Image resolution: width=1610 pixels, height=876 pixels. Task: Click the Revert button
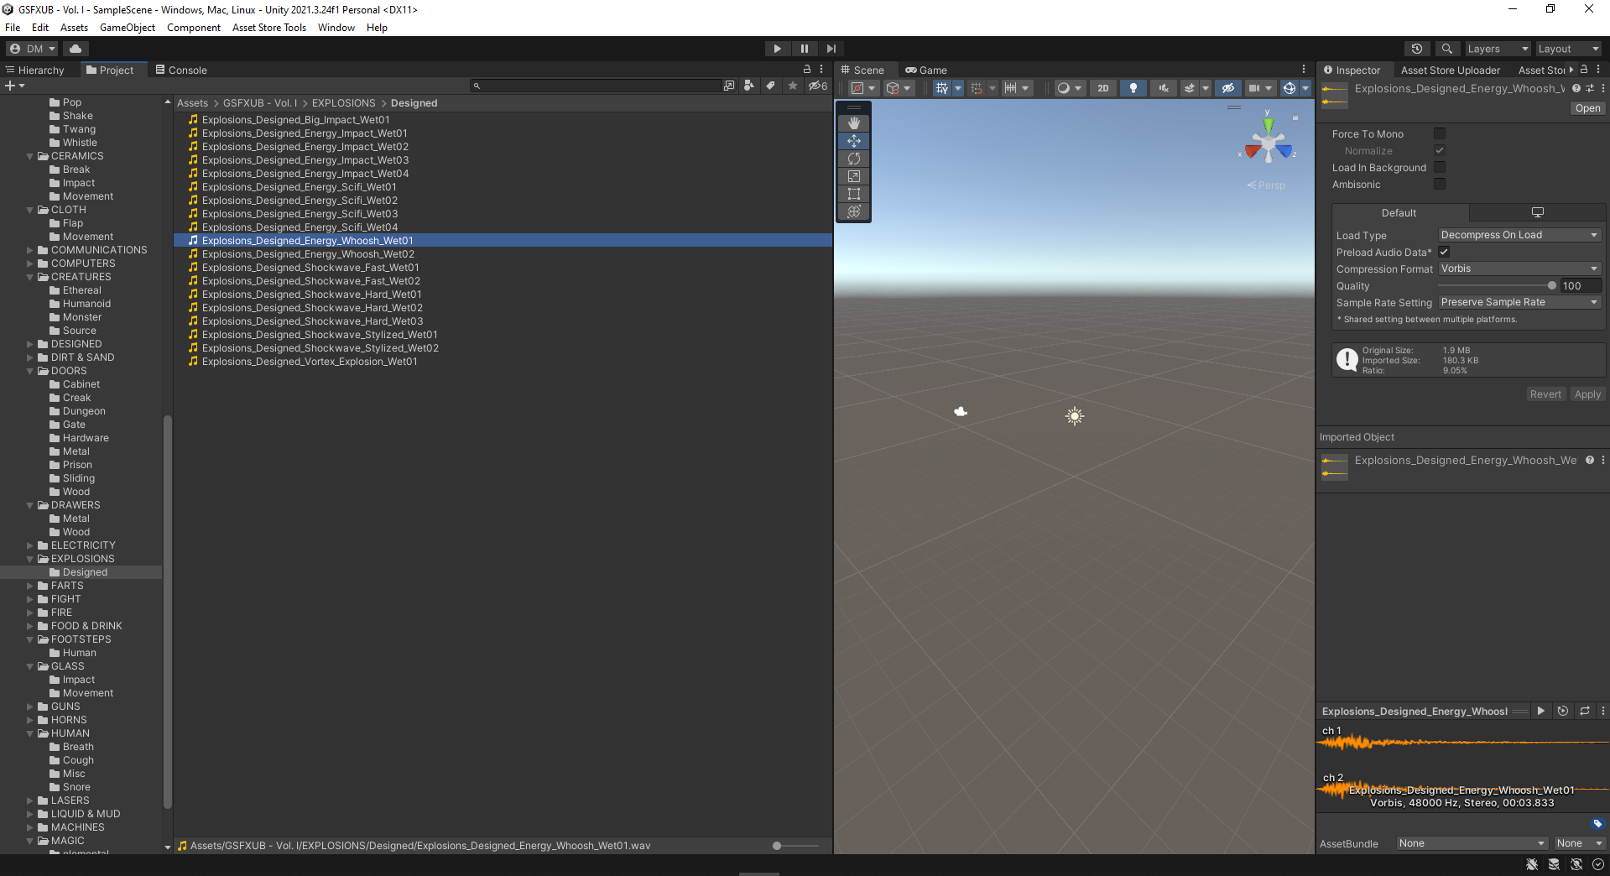pyautogui.click(x=1545, y=394)
